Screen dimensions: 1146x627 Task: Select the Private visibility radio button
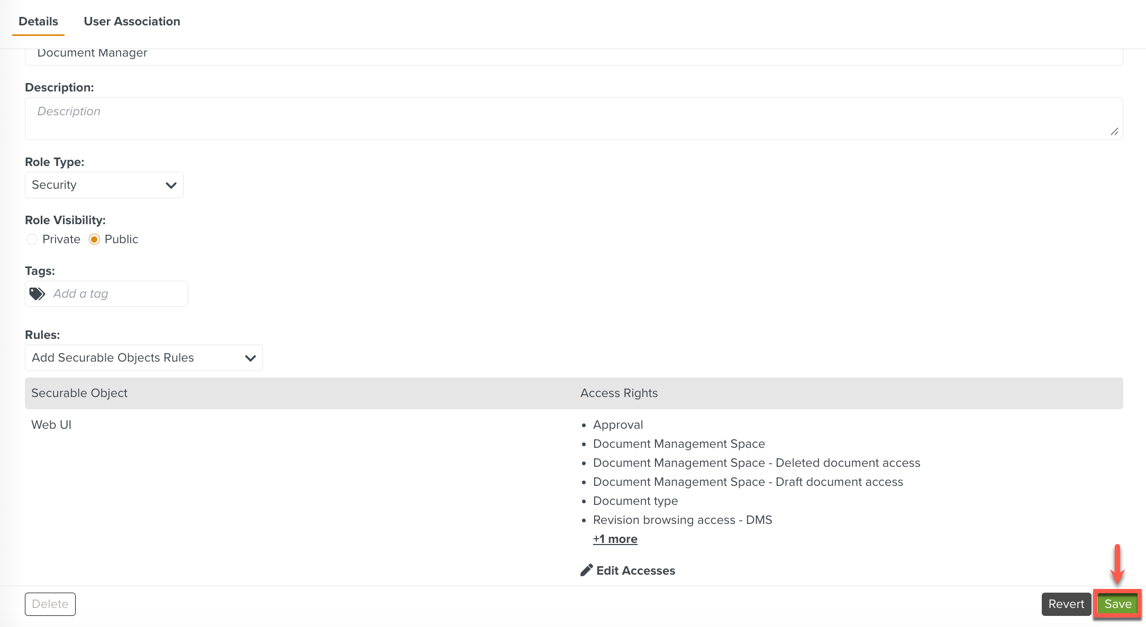pyautogui.click(x=32, y=239)
